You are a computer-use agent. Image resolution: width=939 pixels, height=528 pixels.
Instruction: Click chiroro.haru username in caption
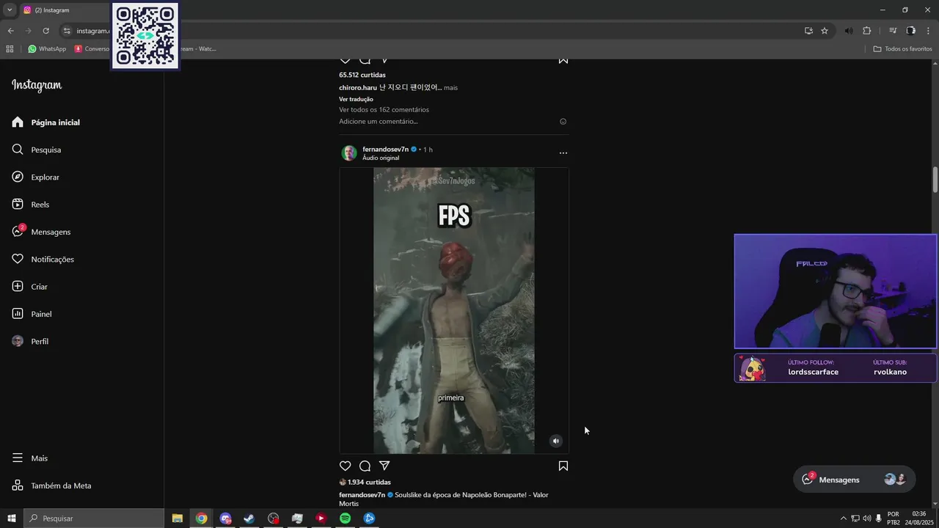pyautogui.click(x=358, y=87)
